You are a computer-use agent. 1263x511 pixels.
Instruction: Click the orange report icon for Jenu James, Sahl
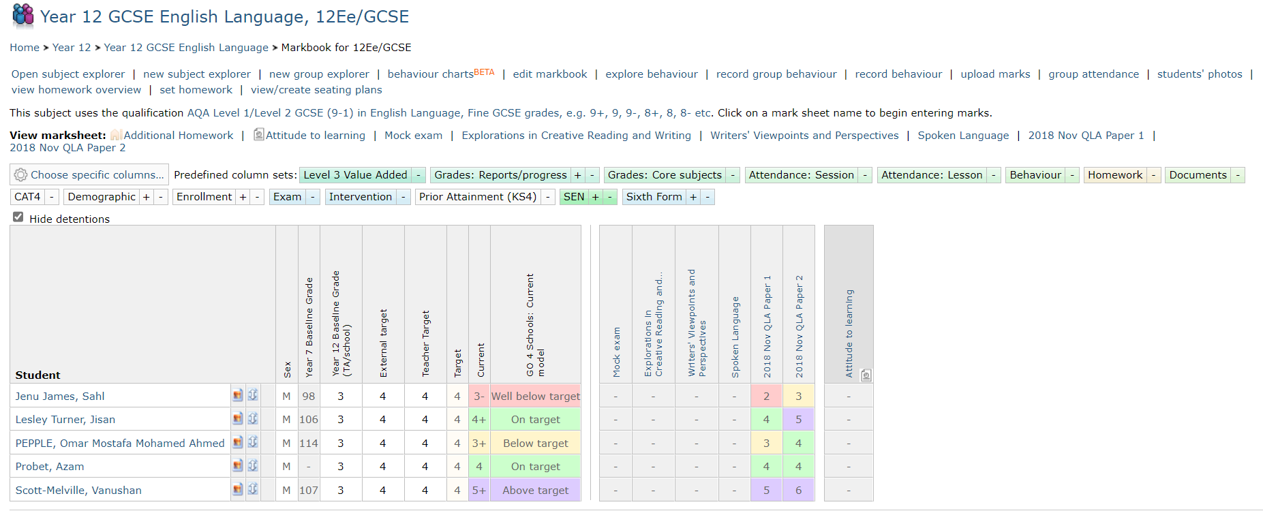click(238, 395)
